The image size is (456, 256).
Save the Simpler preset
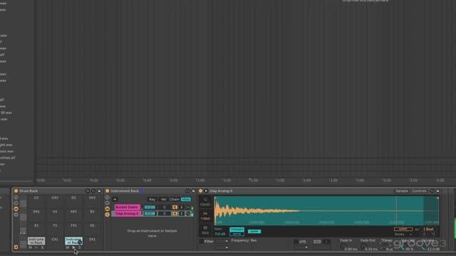437,191
